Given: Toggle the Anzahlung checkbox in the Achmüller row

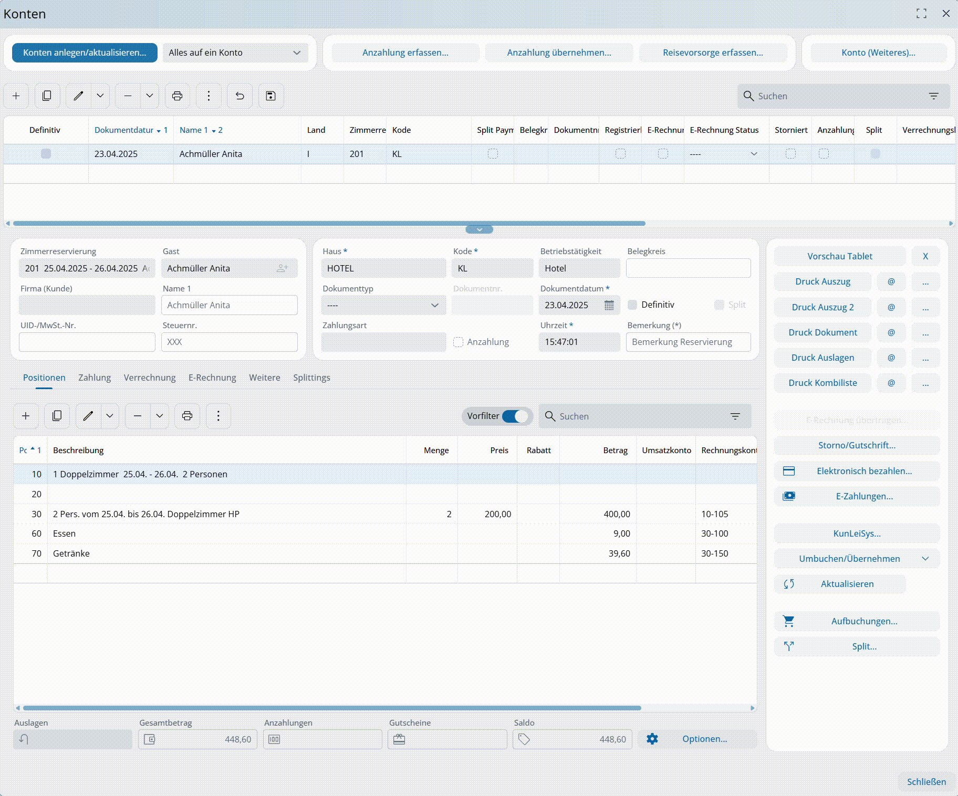Looking at the screenshot, I should 824,154.
